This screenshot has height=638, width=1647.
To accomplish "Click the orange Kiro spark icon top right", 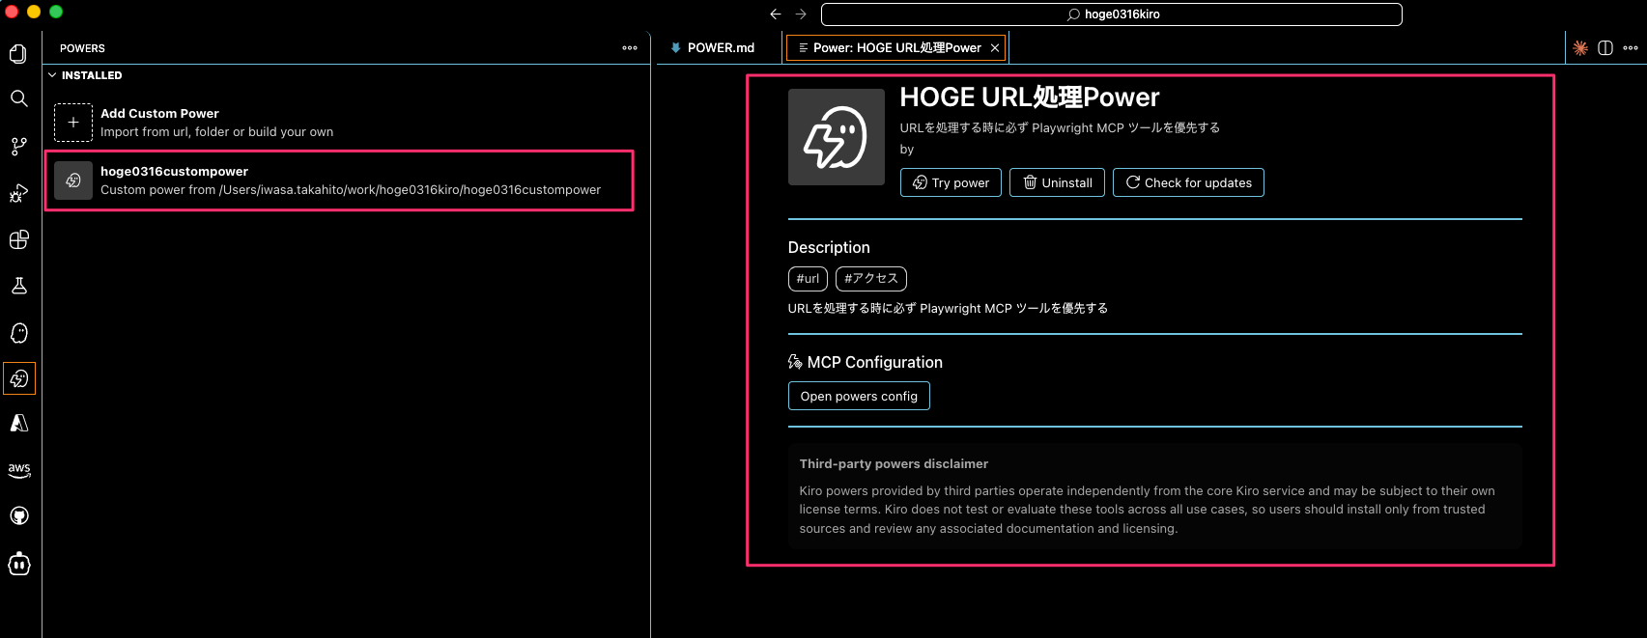I will pos(1580,47).
